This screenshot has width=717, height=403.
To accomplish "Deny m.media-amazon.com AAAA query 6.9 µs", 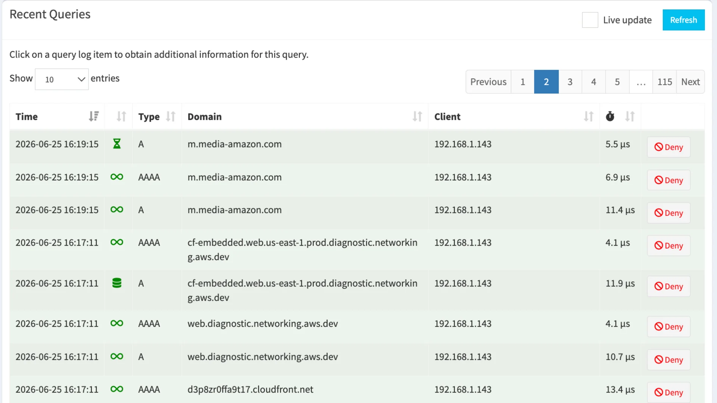I will (x=668, y=180).
